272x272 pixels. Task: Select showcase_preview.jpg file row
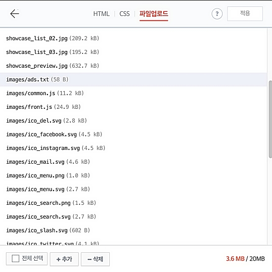[134, 66]
